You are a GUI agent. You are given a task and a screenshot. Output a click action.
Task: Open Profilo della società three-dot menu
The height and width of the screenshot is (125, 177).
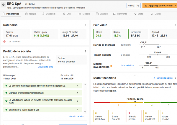point(85,51)
